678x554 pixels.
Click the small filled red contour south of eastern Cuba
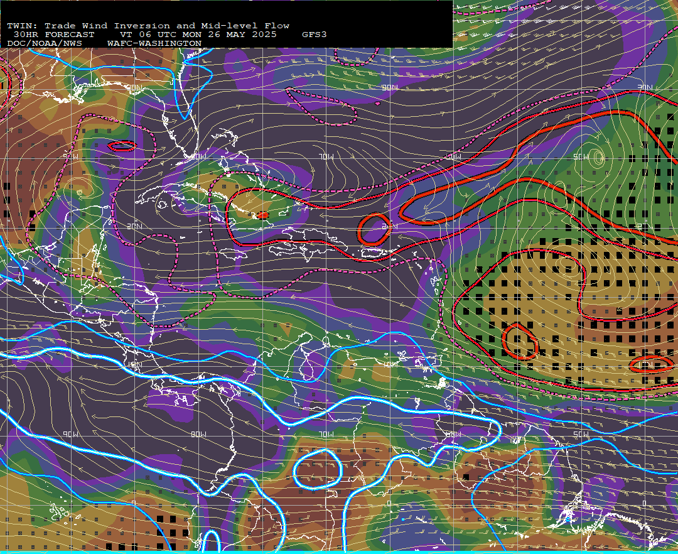(263, 215)
